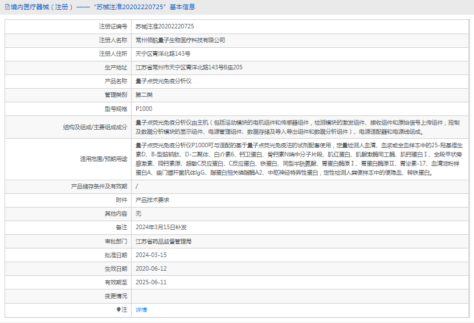The image size is (474, 323).
Task: Select approval date 2024-03-15
Action: click(x=151, y=255)
